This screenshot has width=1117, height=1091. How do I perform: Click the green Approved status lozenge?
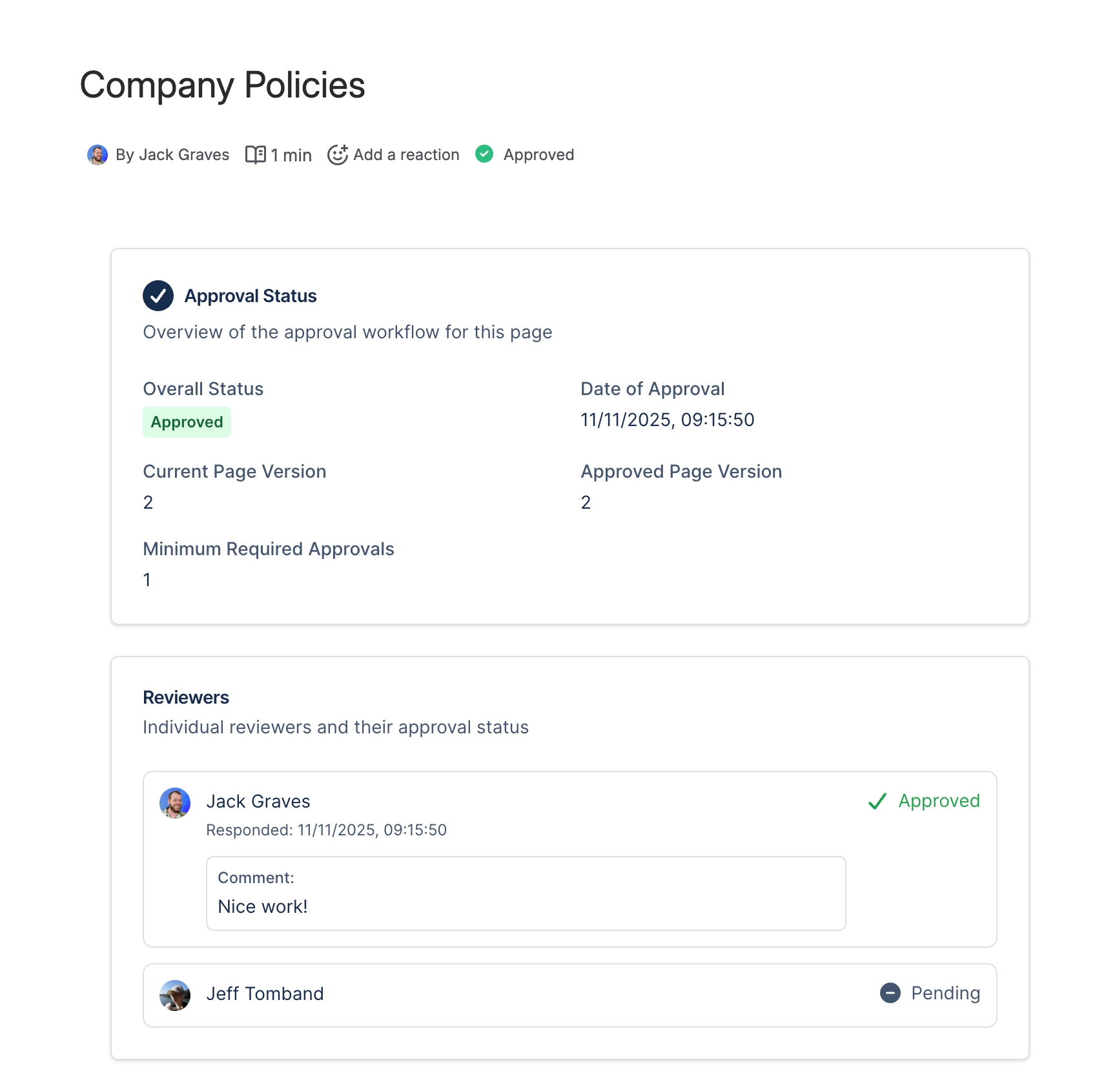click(x=187, y=422)
